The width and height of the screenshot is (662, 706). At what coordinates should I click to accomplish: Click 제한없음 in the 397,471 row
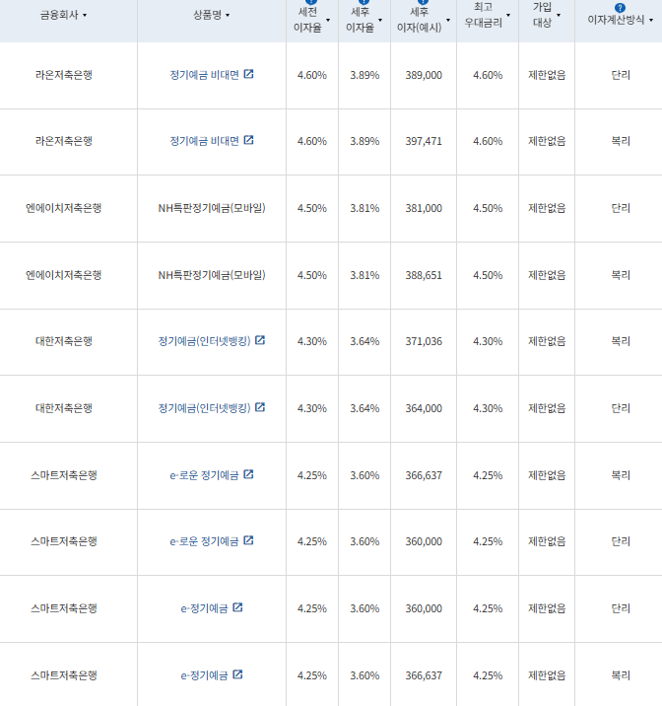click(x=547, y=141)
